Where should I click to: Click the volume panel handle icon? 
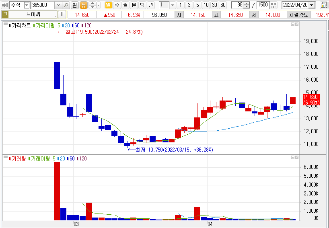pyautogui.click(x=6, y=157)
